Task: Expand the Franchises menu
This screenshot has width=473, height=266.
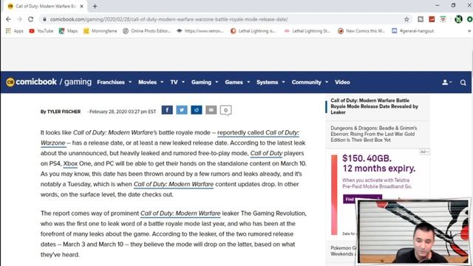Action: pyautogui.click(x=114, y=82)
